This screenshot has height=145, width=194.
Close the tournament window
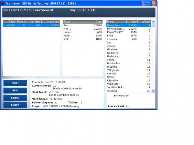pos(154,4)
